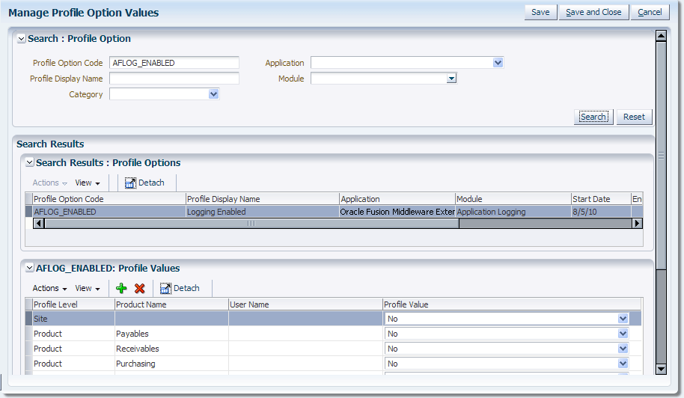
Task: Open the View menu in Profile Options
Action: (88, 183)
